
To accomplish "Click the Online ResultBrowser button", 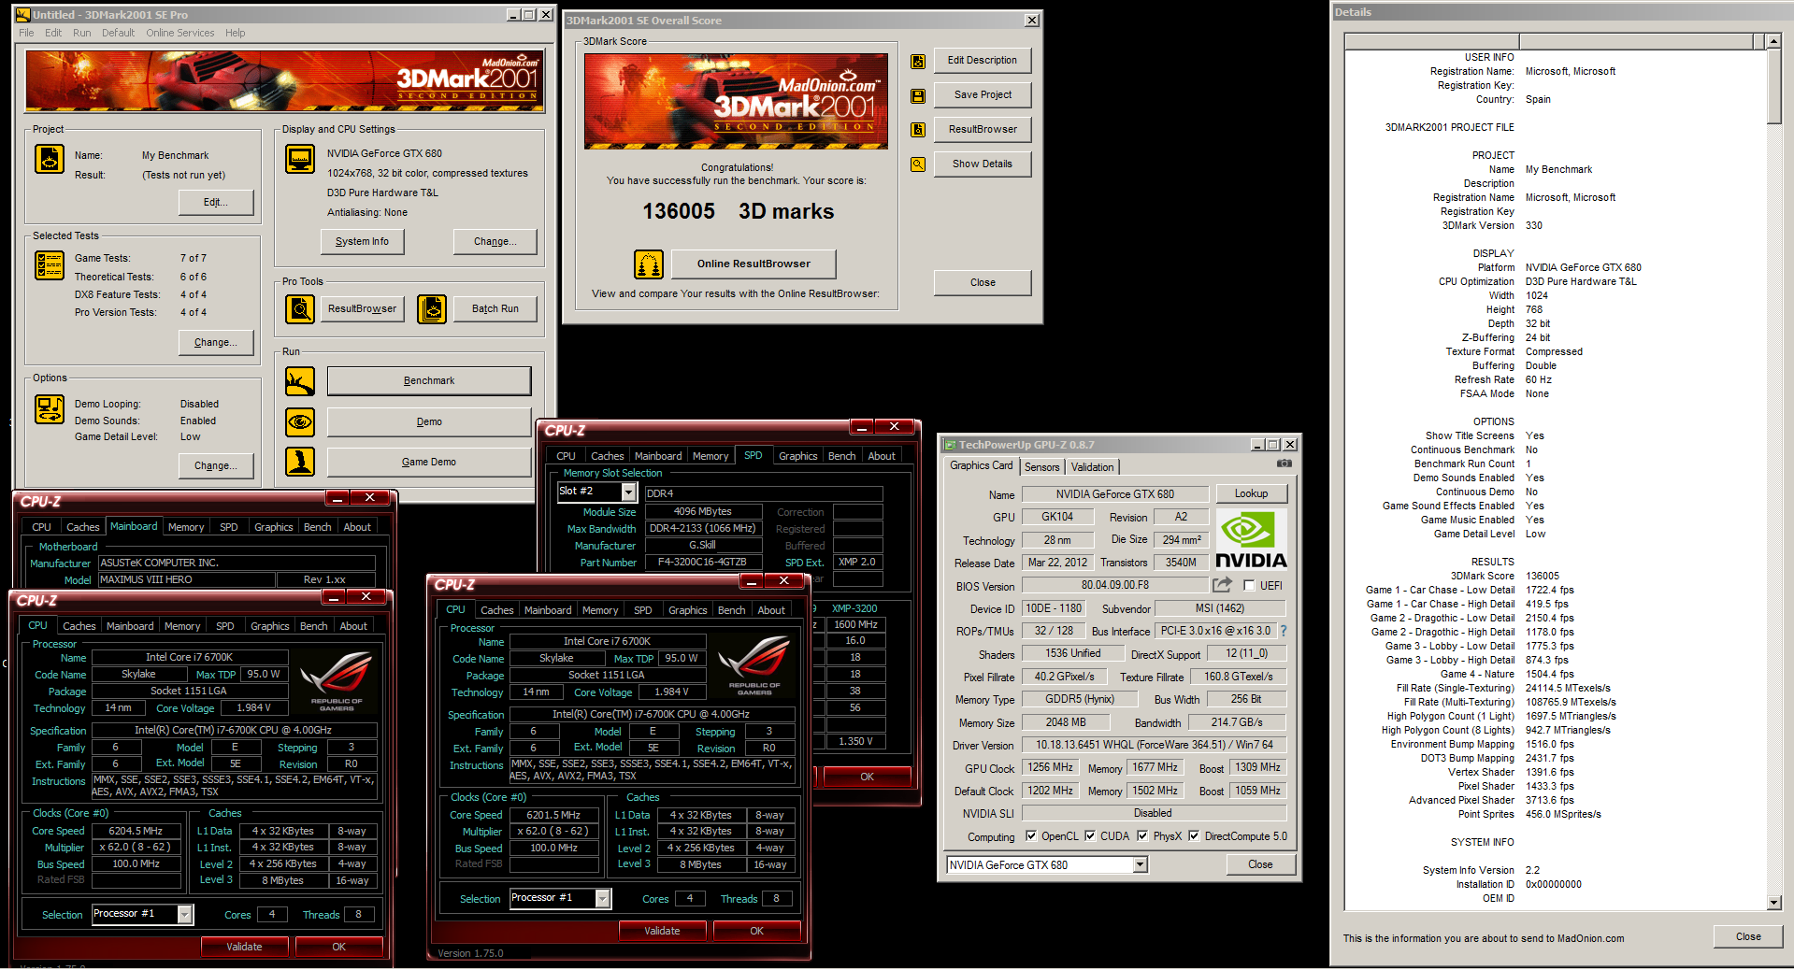I will click(753, 264).
